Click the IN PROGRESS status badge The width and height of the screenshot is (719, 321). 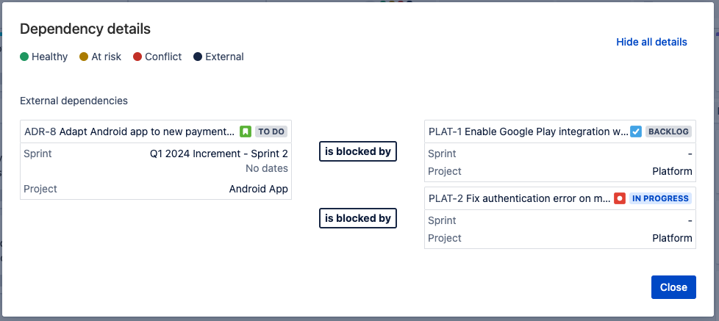tap(661, 198)
